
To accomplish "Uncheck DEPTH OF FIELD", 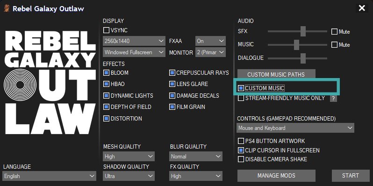I will click(x=106, y=107).
